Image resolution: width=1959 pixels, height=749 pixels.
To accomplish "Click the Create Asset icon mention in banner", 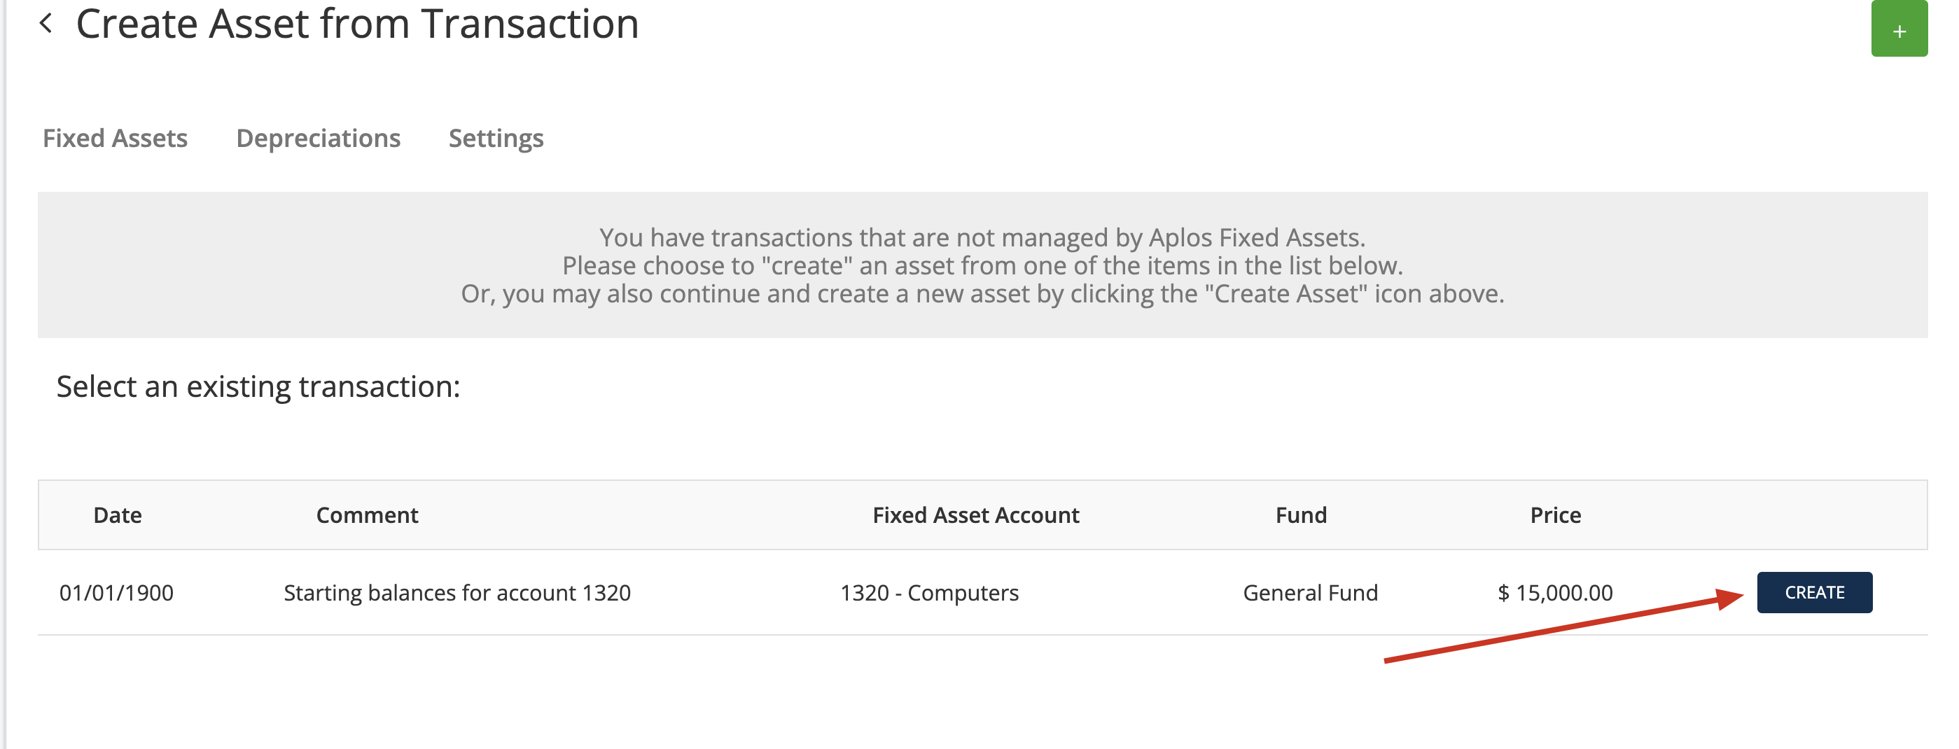I will 1287,293.
